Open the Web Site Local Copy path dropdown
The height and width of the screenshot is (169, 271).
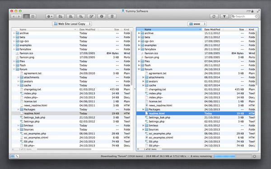72,24
